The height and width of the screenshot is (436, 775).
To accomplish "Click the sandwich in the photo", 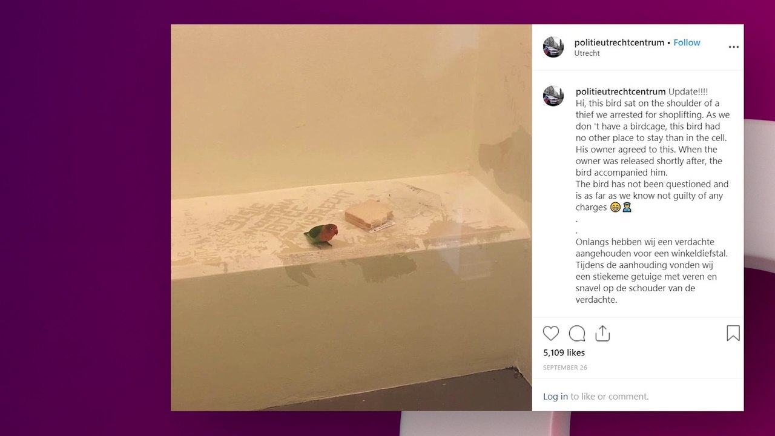I will (369, 216).
